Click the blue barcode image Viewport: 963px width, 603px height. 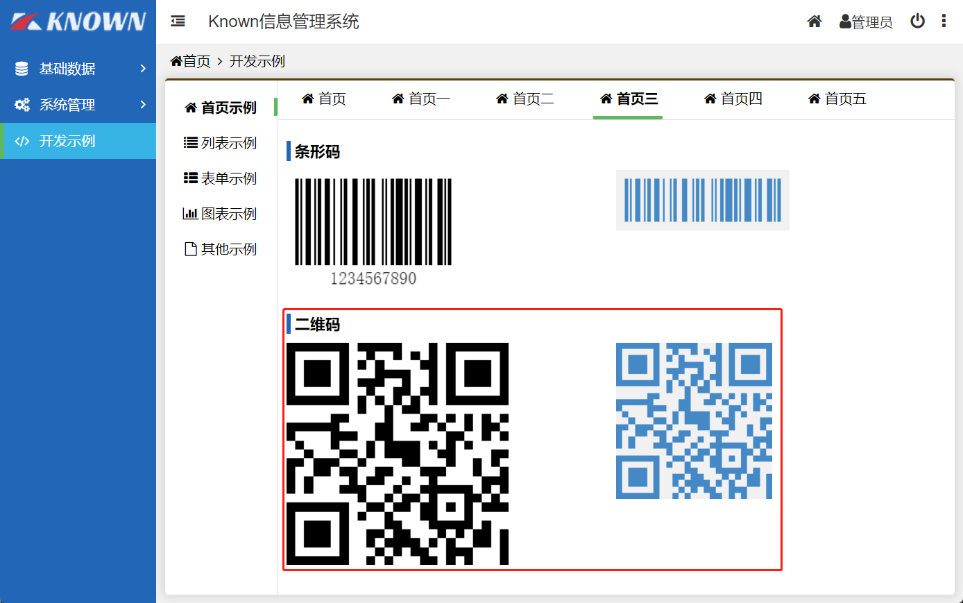(x=703, y=200)
